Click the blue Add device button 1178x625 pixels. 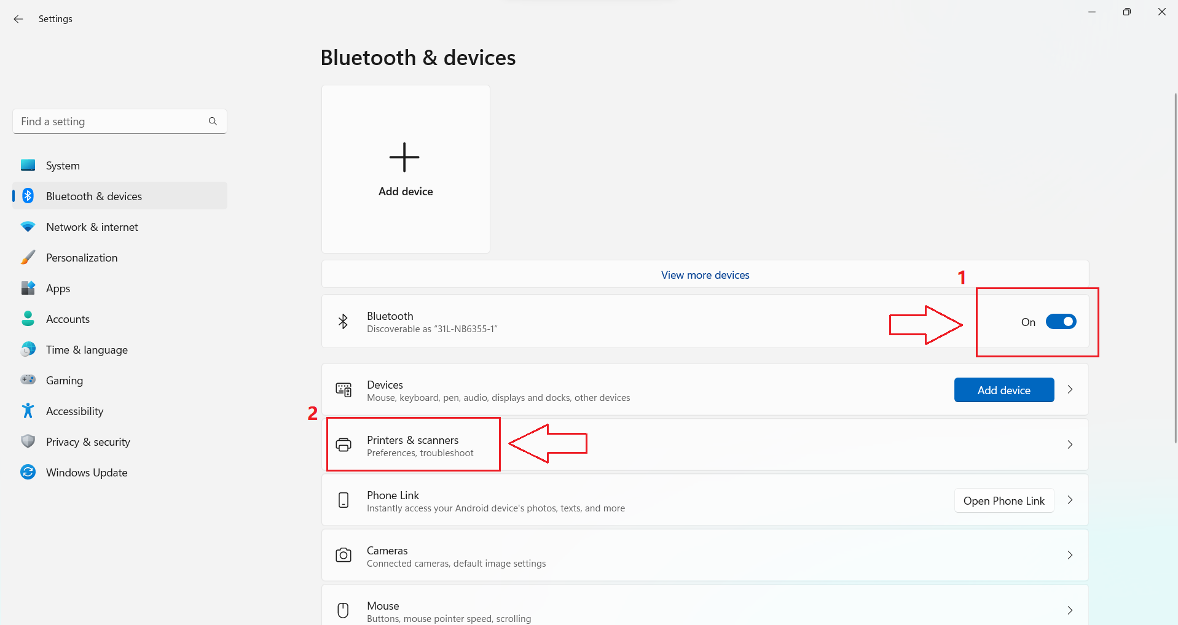coord(1003,390)
